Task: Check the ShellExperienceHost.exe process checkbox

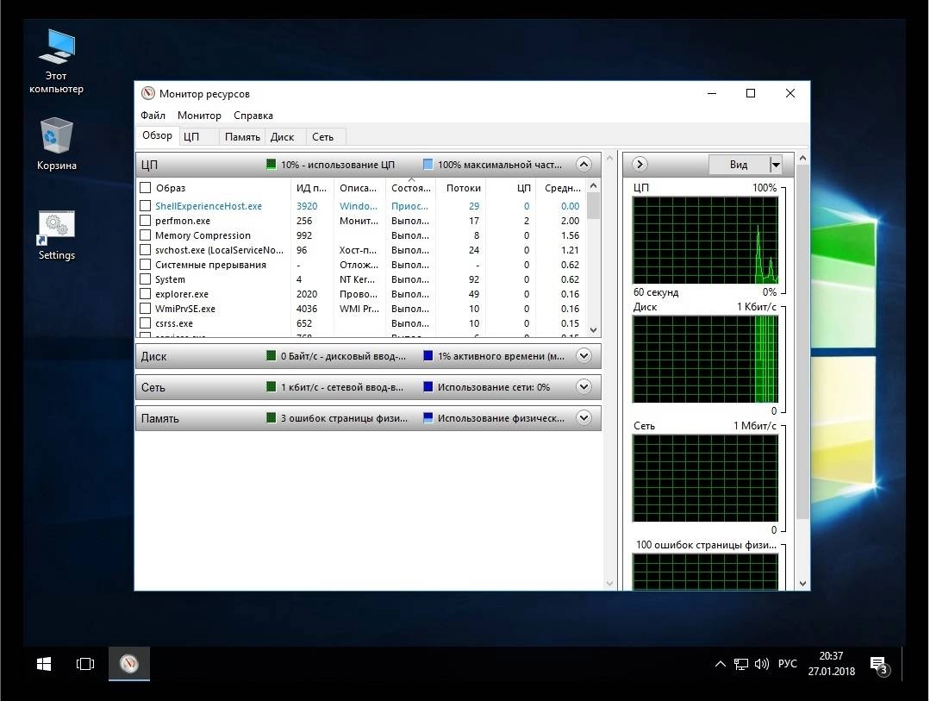Action: tap(145, 206)
